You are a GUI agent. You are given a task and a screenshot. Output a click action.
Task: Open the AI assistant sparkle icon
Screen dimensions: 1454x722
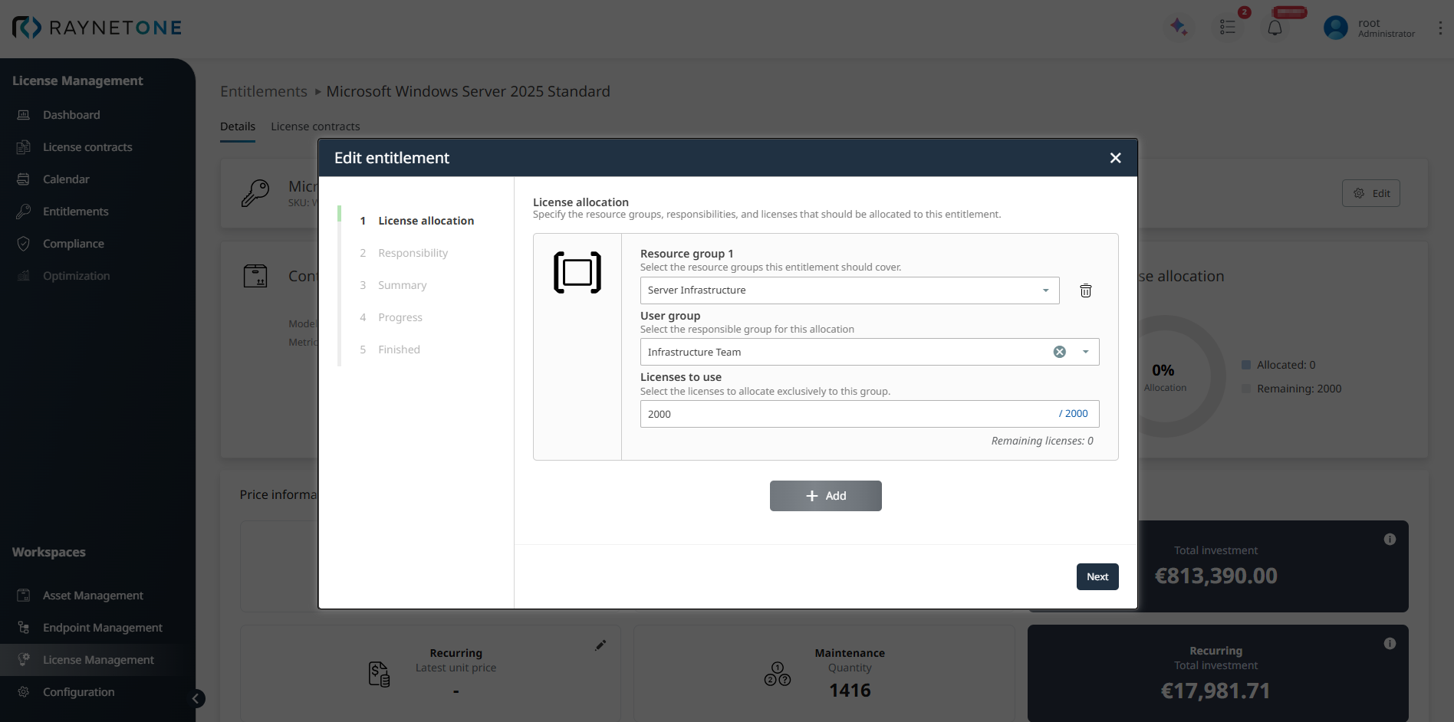tap(1179, 27)
